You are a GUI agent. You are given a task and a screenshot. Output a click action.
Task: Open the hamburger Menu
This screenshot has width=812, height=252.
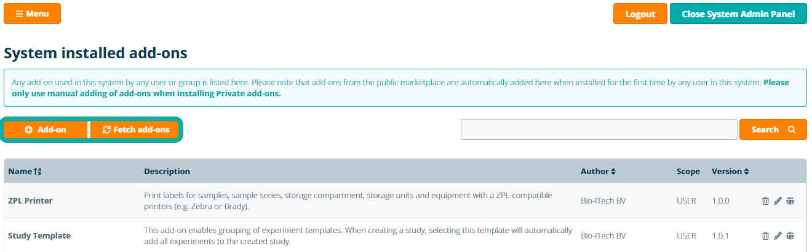click(33, 13)
